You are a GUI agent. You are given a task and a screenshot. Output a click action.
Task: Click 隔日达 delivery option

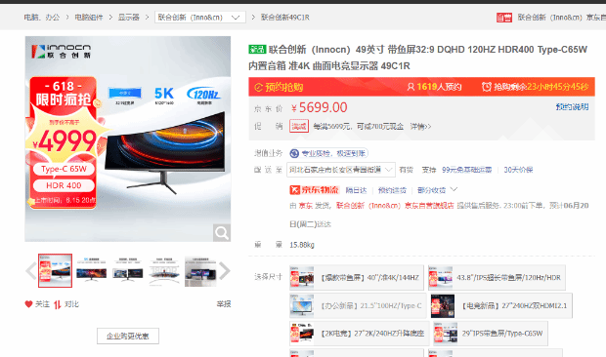tap(356, 190)
